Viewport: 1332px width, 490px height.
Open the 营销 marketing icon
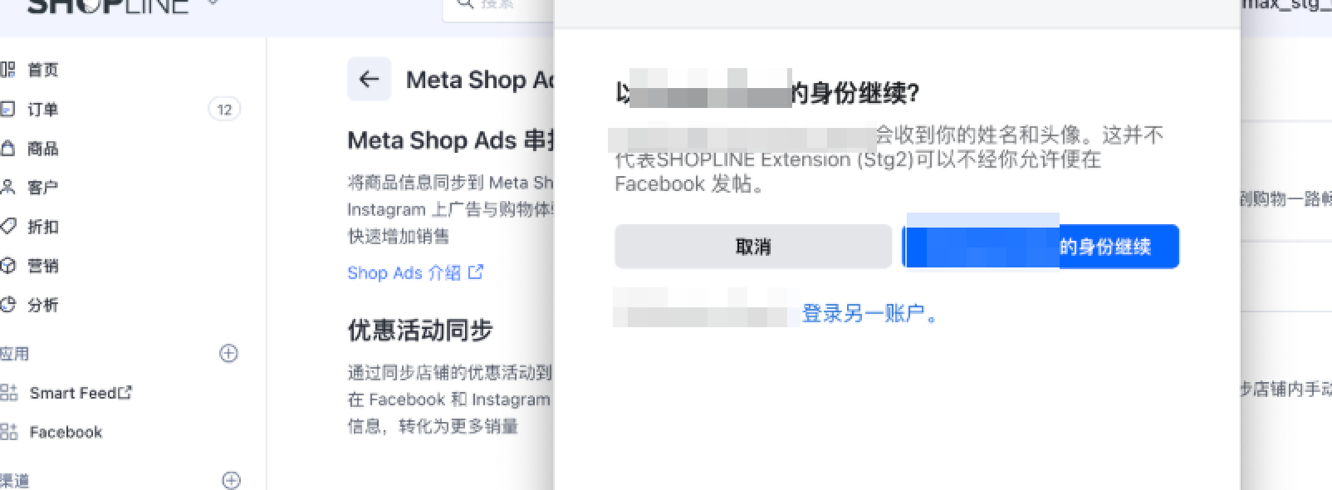[8, 266]
